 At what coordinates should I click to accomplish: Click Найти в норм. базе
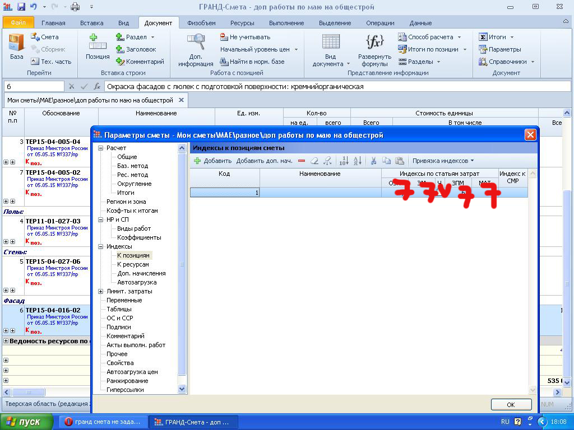point(252,62)
